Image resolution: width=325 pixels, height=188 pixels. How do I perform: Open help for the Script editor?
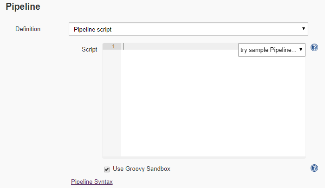tap(314, 47)
